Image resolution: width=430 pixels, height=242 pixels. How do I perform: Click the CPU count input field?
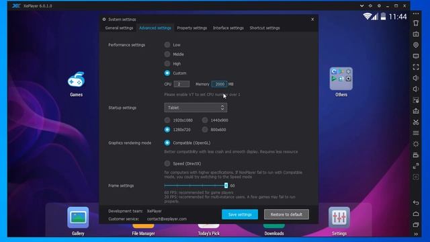(181, 84)
